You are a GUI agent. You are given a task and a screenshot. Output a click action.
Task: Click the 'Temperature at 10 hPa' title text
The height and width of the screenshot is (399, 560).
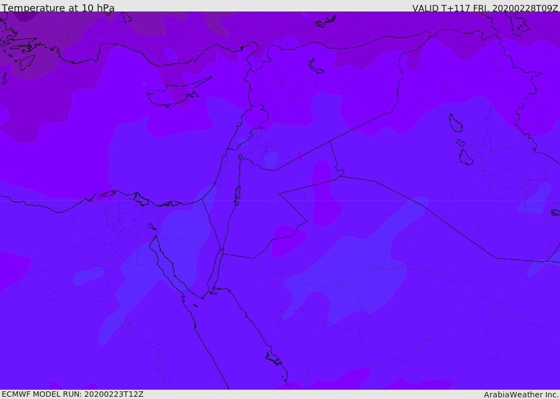coord(58,8)
